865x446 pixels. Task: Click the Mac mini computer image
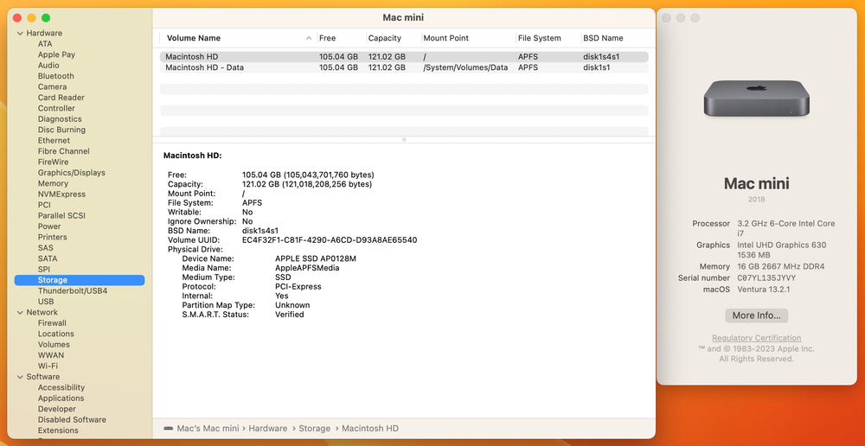coord(756,99)
